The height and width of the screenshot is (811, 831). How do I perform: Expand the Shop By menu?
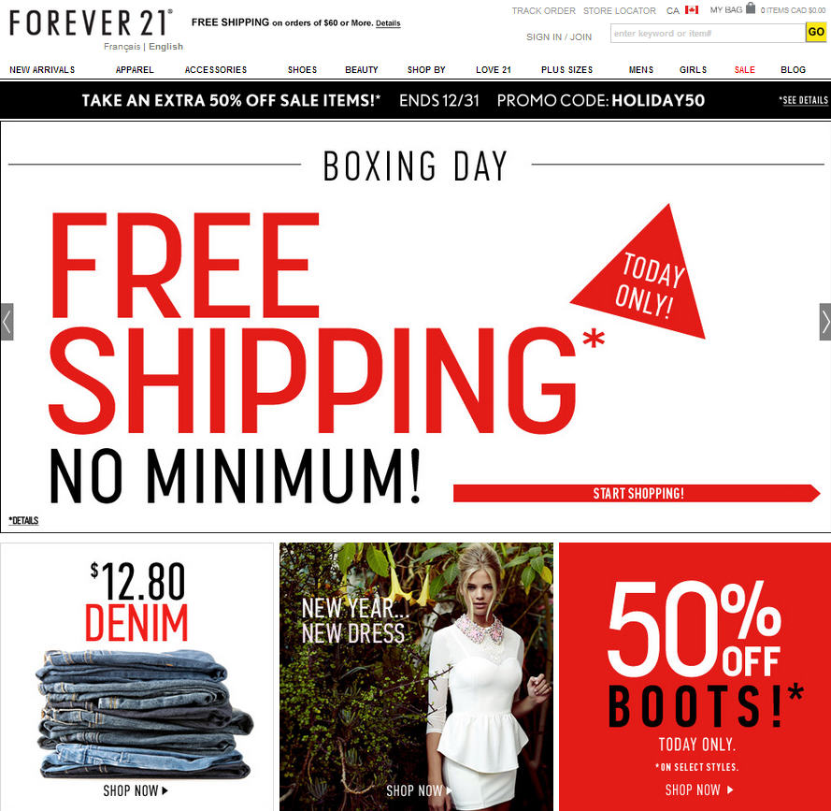point(426,69)
